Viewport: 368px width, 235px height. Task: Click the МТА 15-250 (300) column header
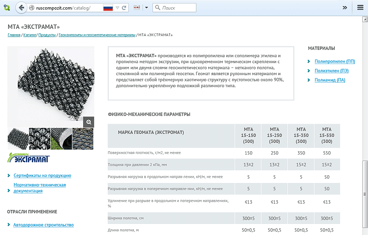274,135
